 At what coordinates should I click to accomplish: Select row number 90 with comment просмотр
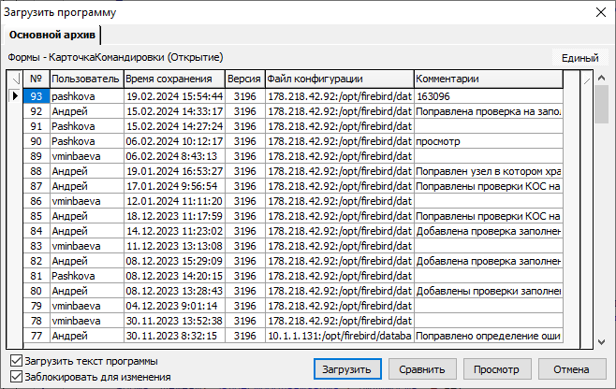pos(281,140)
